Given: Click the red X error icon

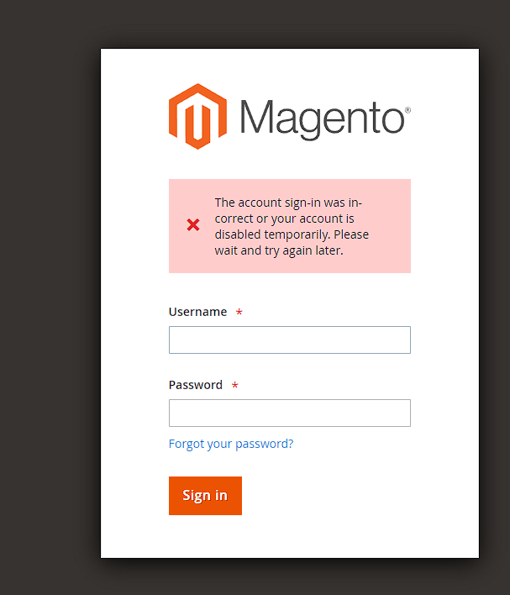Looking at the screenshot, I should point(193,225).
